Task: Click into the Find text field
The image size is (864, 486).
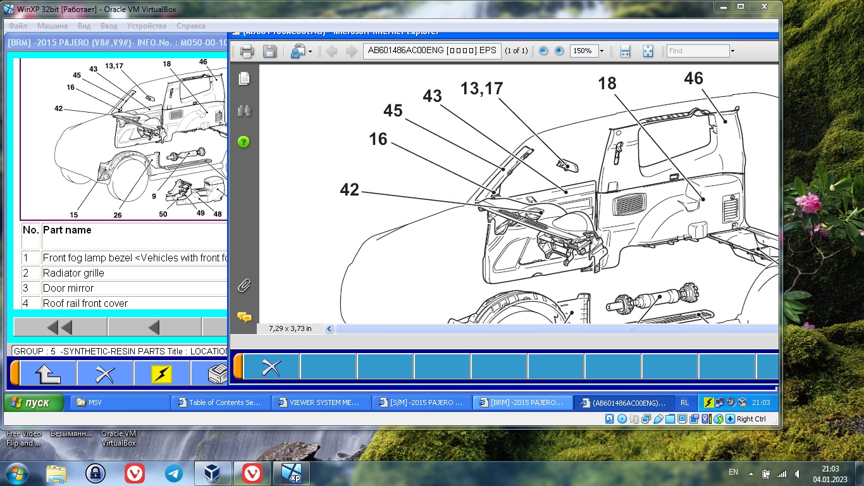Action: [698, 51]
